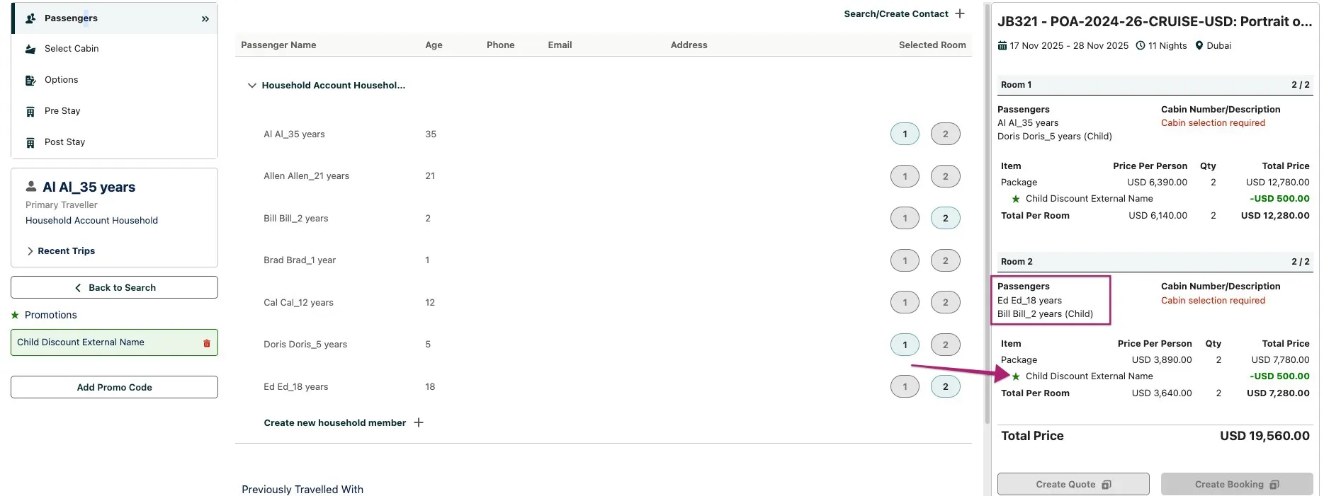Click the double chevron beside Passengers

point(205,18)
